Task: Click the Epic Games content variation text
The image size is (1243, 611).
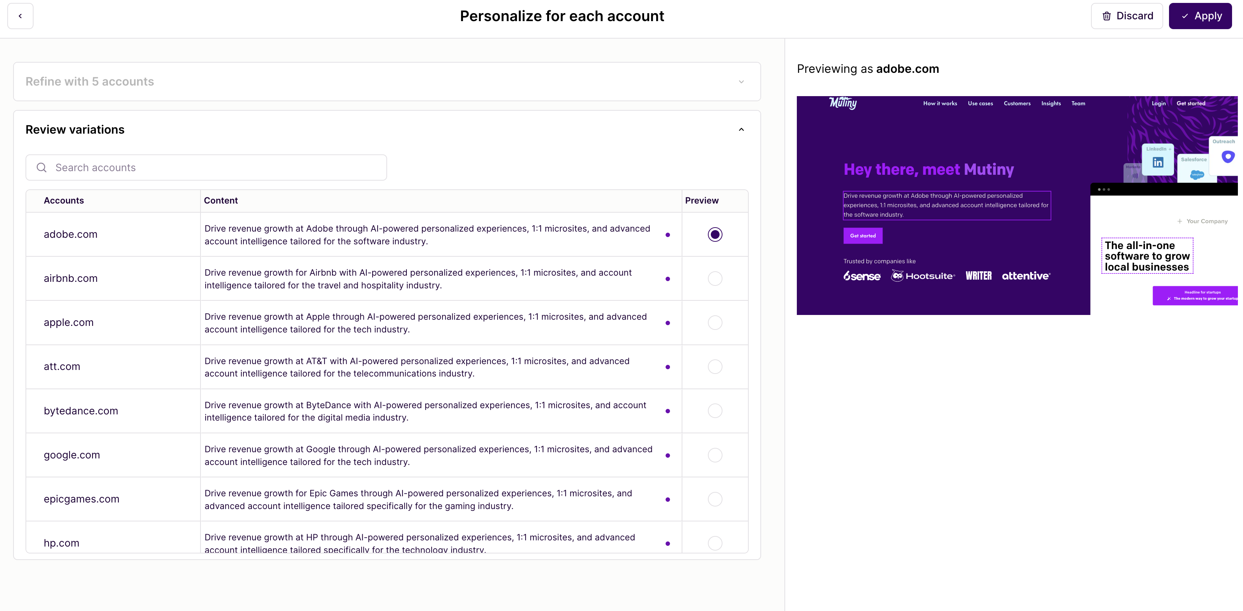Action: [x=418, y=500]
